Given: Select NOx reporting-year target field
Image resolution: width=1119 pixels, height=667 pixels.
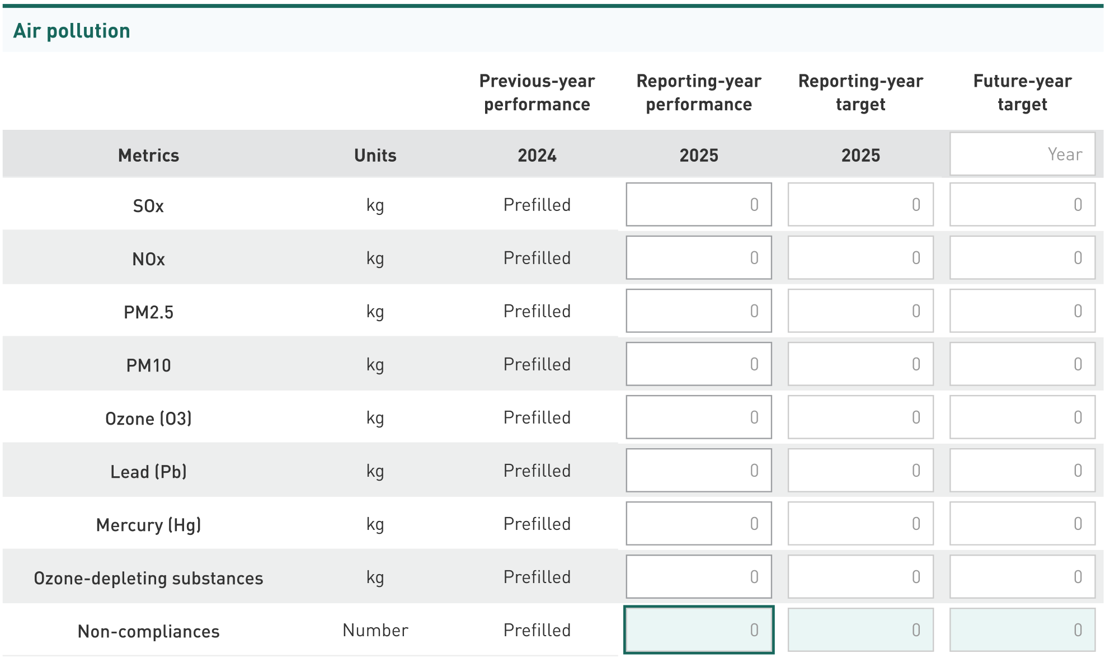Looking at the screenshot, I should [860, 257].
